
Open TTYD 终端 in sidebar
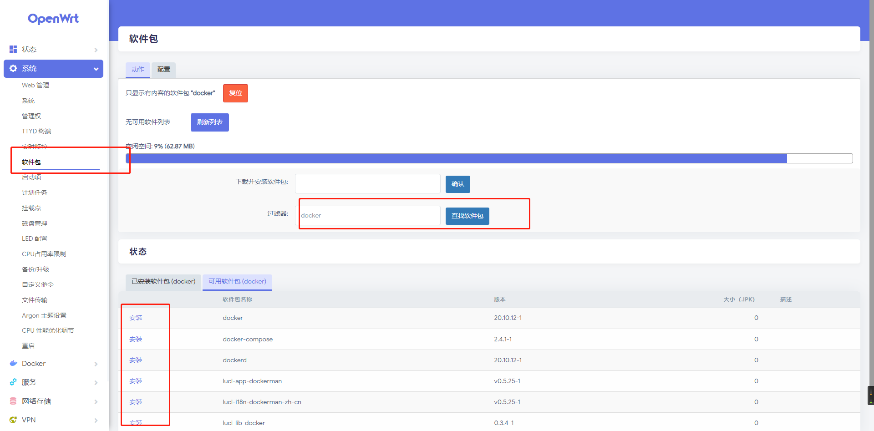[36, 131]
